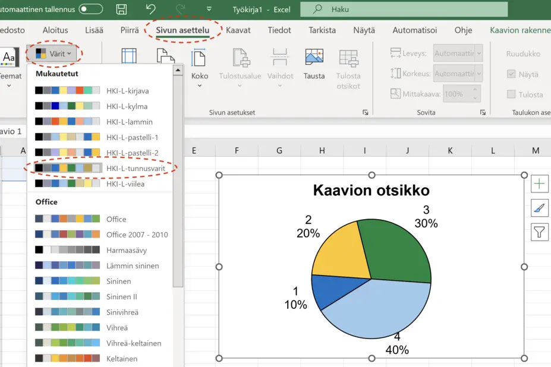Image resolution: width=551 pixels, height=367 pixels.
Task: Click the Mittakaava scale stepper field
Action: point(461,94)
